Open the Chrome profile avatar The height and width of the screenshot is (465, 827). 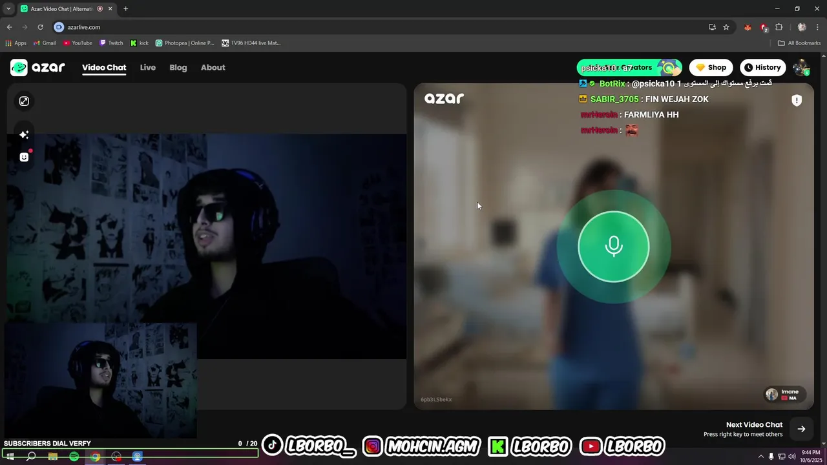[802, 27]
